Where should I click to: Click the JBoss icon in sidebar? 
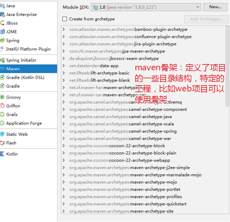tap(2, 23)
